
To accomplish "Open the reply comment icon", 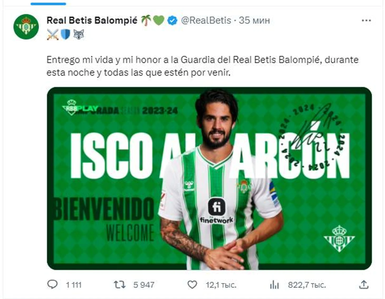I will (x=52, y=284).
